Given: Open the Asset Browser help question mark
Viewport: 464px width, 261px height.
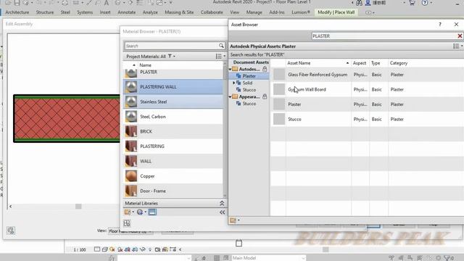Looking at the screenshot, I should 440,25.
